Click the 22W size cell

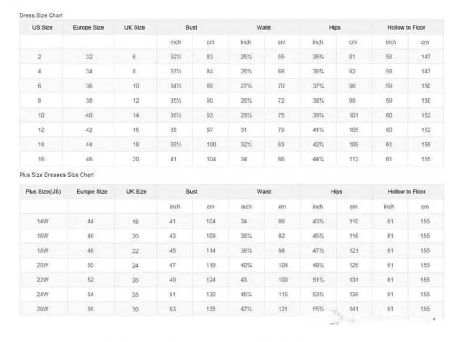(43, 280)
